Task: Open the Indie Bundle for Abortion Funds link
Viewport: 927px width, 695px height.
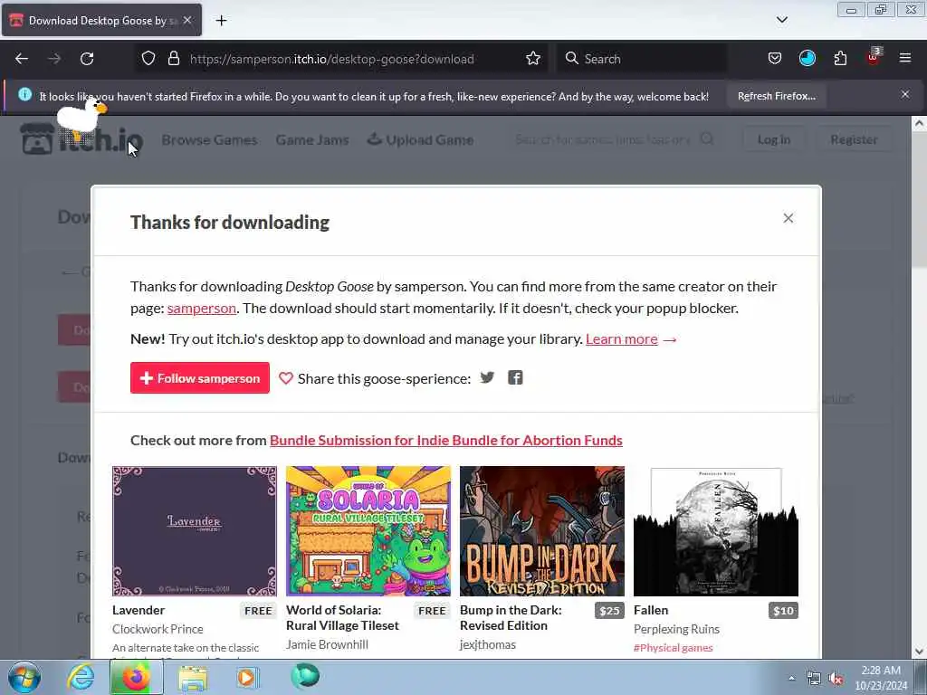Action: click(x=445, y=441)
